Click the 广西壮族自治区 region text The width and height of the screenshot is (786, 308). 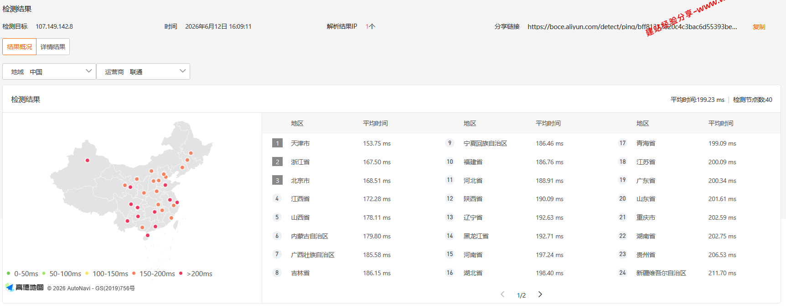coord(313,255)
